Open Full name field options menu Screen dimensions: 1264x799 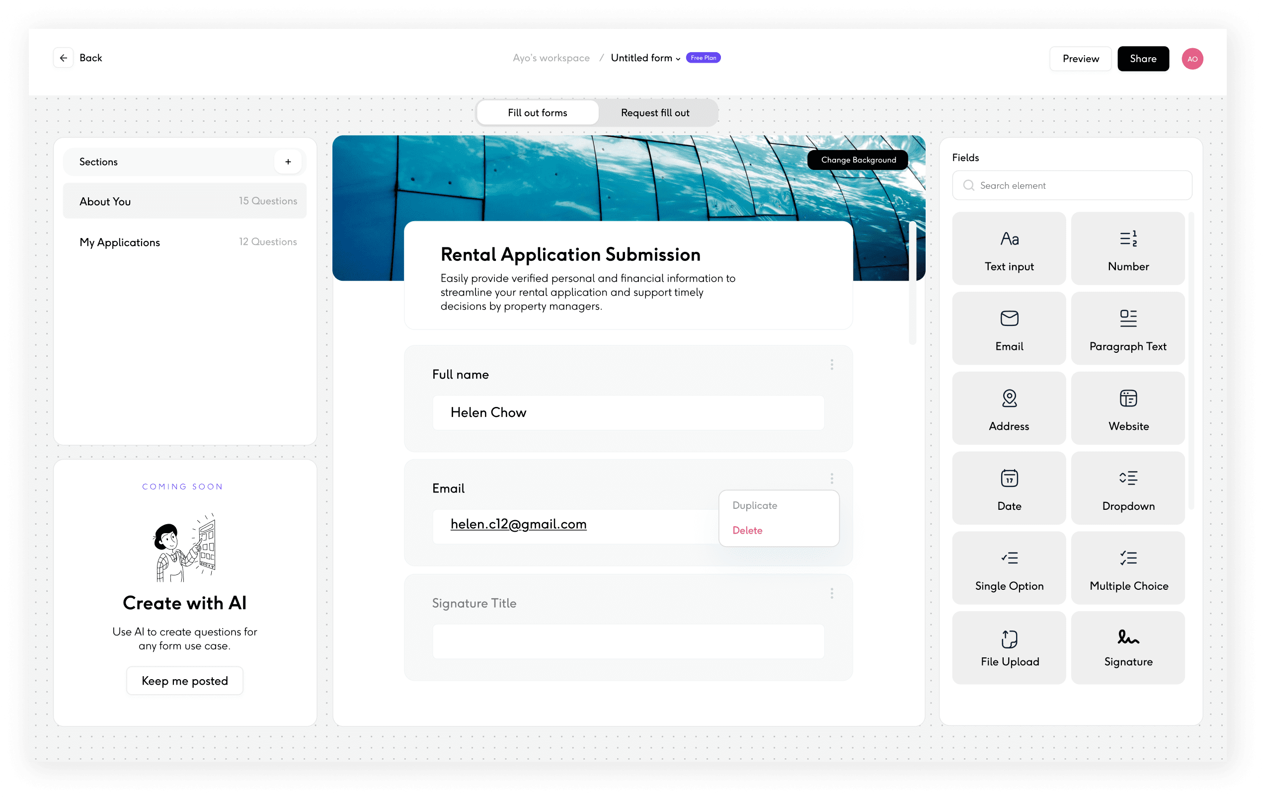pyautogui.click(x=831, y=364)
